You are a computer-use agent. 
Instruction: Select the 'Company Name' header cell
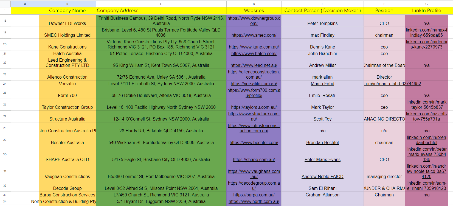(67, 10)
